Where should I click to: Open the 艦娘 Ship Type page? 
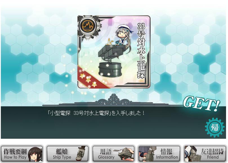tap(68, 154)
